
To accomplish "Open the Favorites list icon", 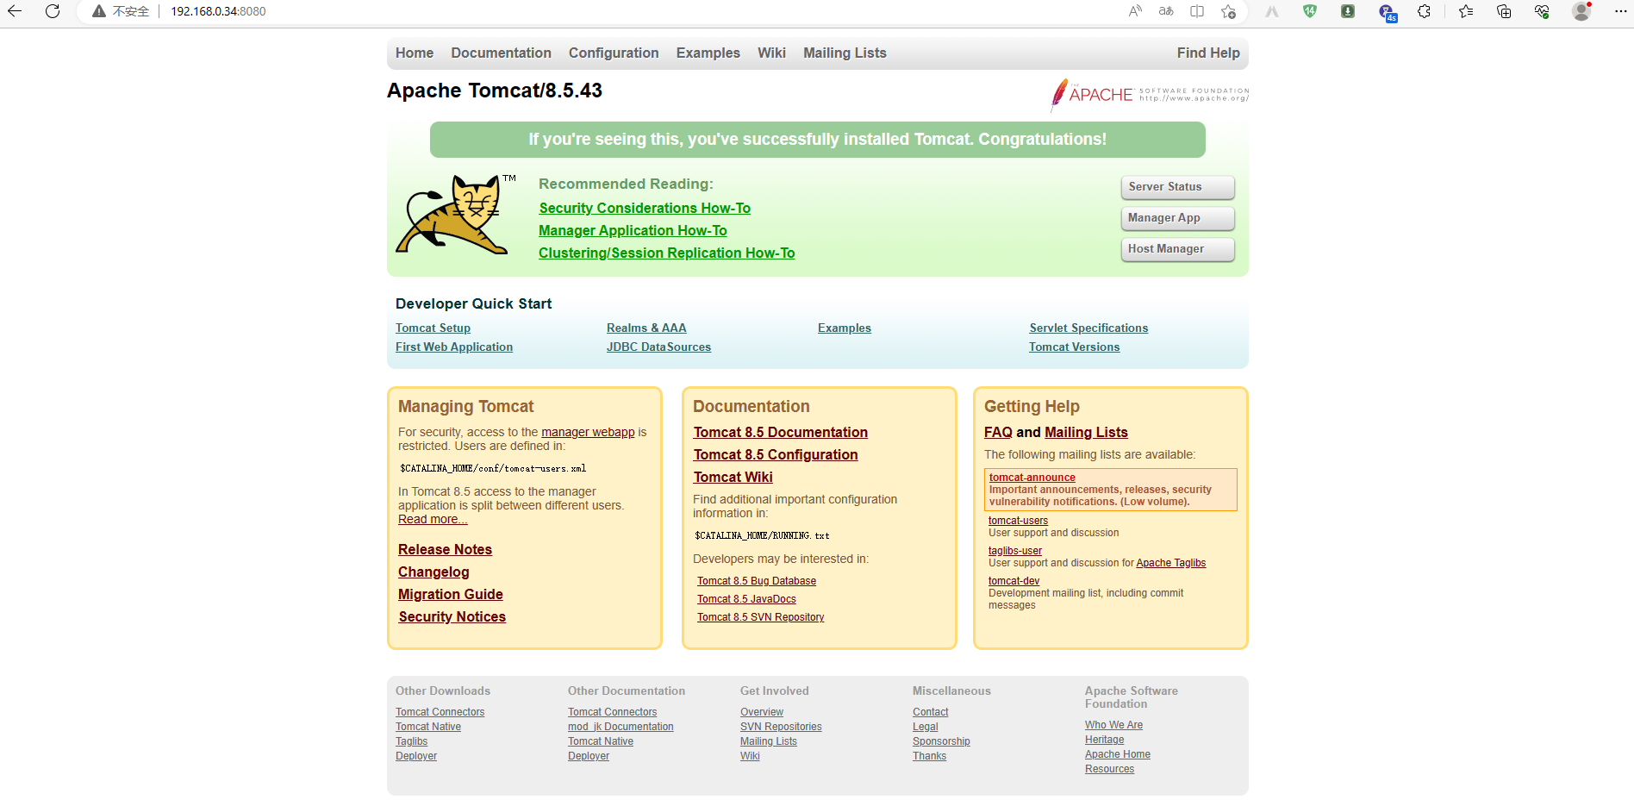I will pos(1465,11).
